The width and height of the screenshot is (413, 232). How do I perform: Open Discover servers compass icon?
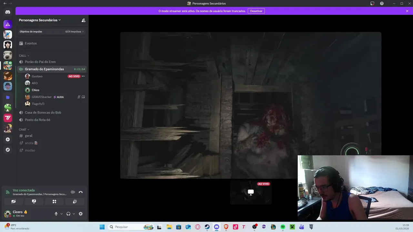pyautogui.click(x=8, y=150)
